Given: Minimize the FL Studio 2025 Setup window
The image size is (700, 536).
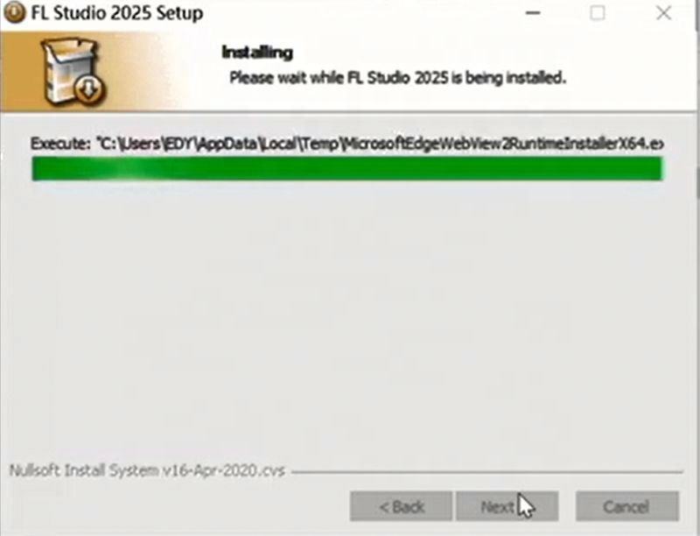Looking at the screenshot, I should click(x=533, y=13).
